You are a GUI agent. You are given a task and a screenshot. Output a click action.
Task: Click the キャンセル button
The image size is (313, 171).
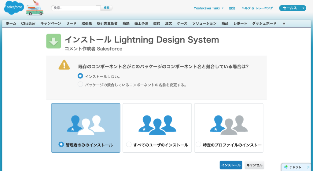pyautogui.click(x=254, y=165)
